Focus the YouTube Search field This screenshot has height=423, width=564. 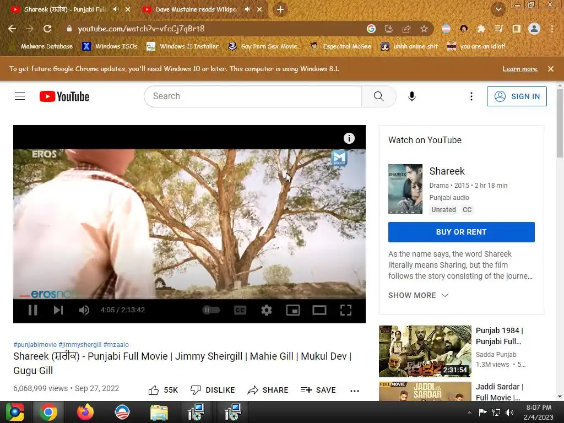tap(253, 96)
